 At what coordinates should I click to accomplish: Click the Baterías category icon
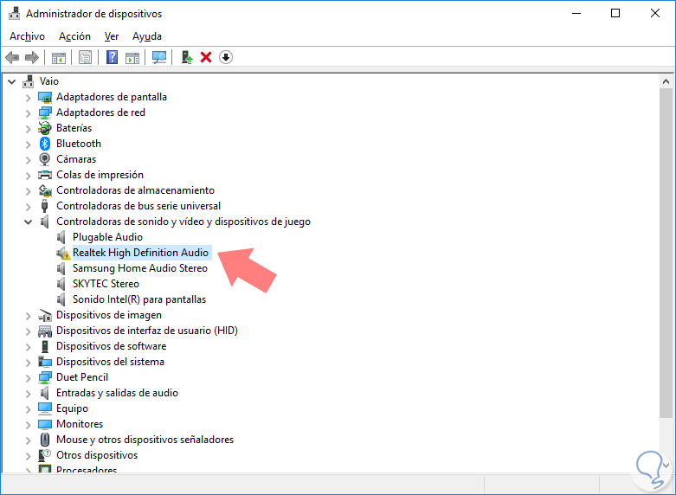[x=45, y=128]
